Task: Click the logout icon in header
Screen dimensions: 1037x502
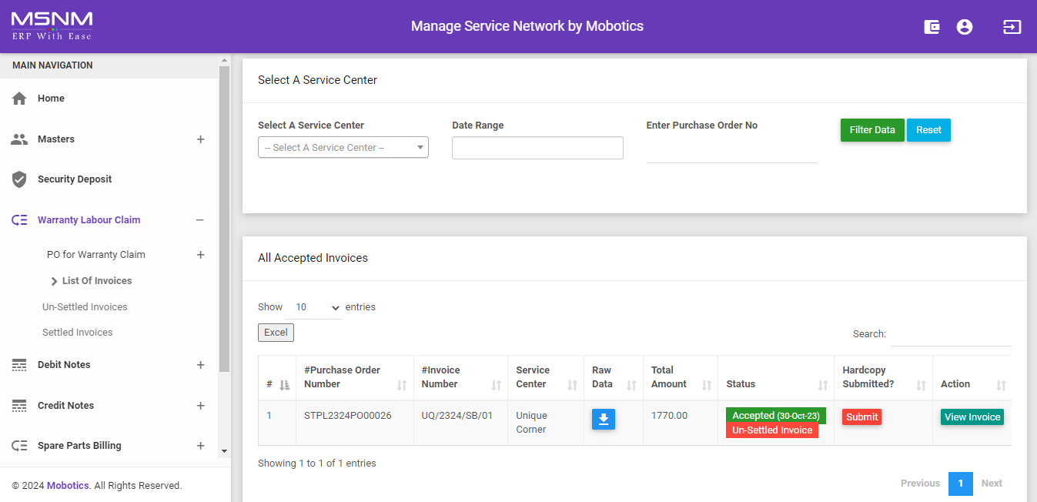Action: tap(1012, 27)
